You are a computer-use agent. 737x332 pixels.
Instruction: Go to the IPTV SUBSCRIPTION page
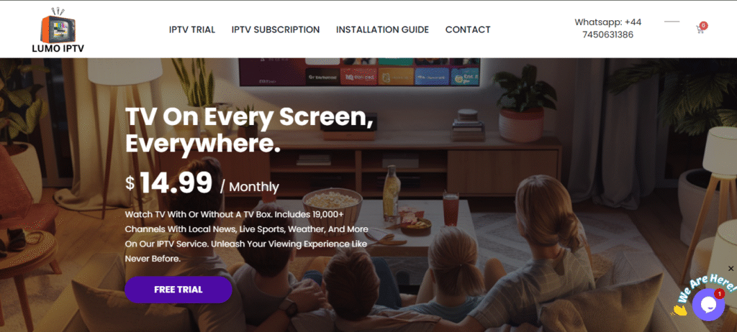point(276,29)
